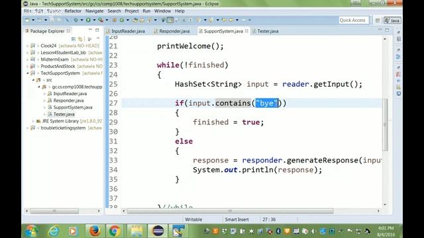Open the Package Explorer view menu

coord(98,39)
